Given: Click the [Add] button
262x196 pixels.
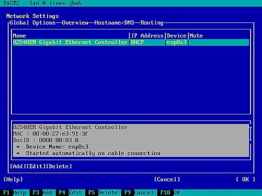Looking at the screenshot, I should [18, 167].
